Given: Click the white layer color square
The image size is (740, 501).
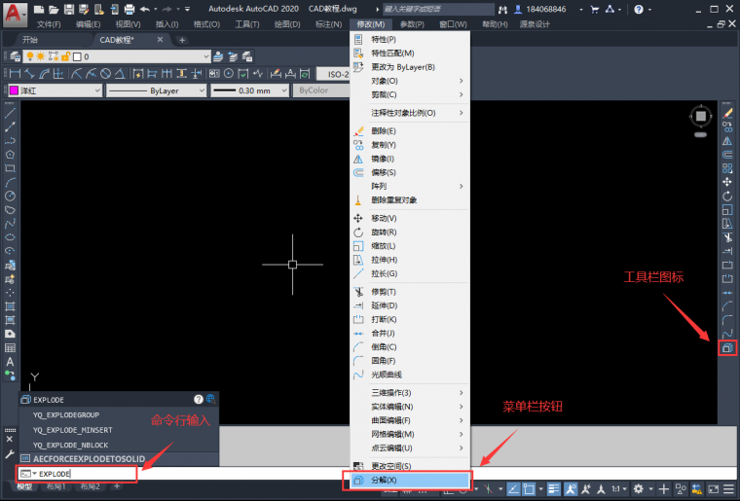Looking at the screenshot, I should pos(77,56).
